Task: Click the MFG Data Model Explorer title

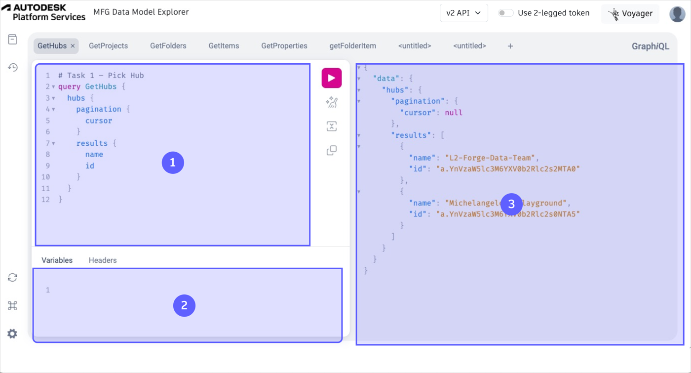Action: point(141,12)
